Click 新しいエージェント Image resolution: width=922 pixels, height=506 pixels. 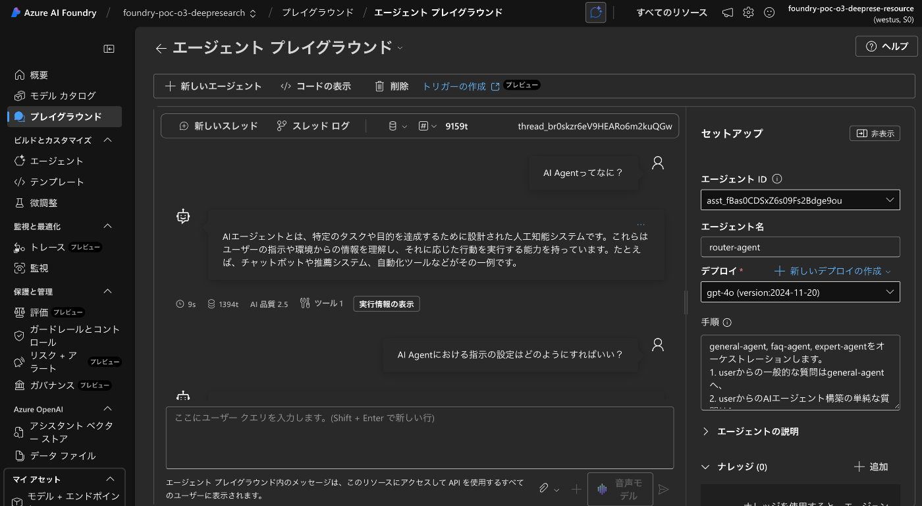coord(213,86)
